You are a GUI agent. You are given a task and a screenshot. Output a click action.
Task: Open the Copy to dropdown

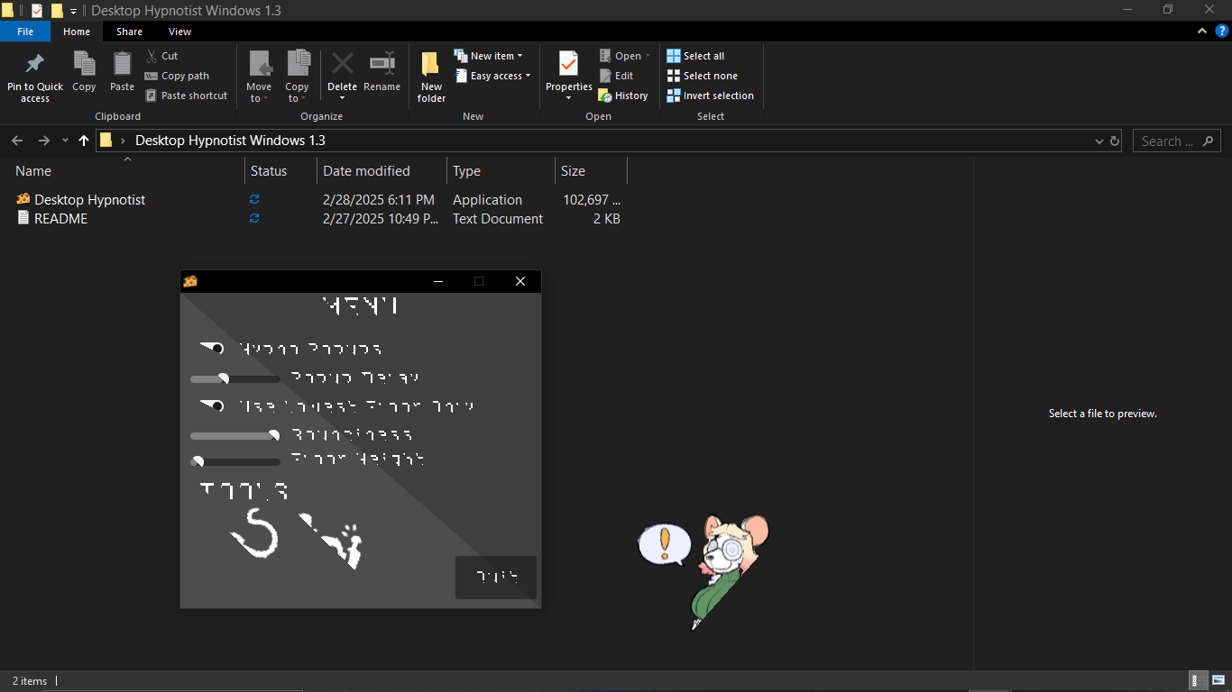[298, 77]
